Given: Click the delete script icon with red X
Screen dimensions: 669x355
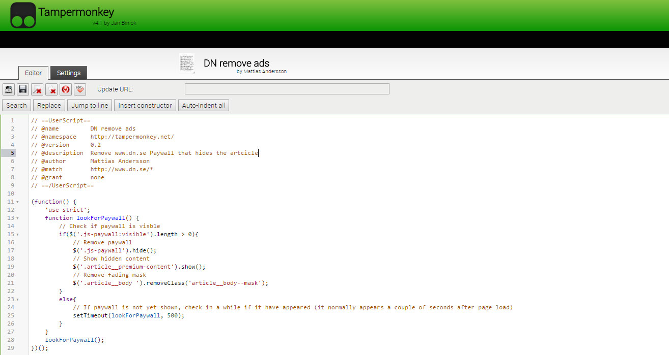Looking at the screenshot, I should (x=51, y=89).
